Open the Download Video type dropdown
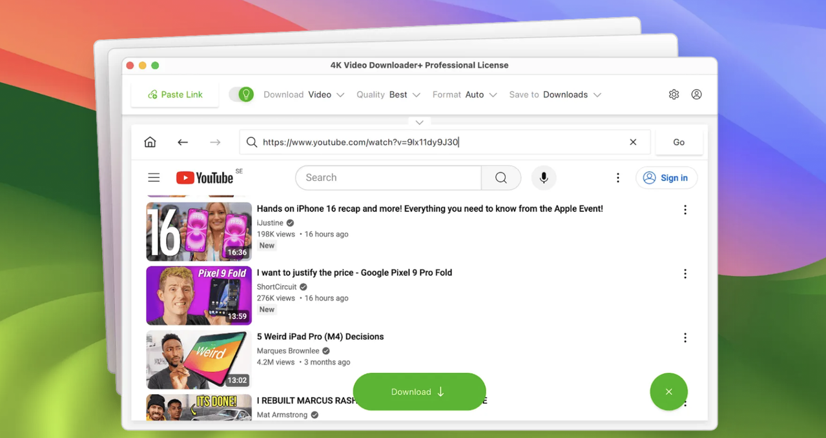 pyautogui.click(x=304, y=95)
